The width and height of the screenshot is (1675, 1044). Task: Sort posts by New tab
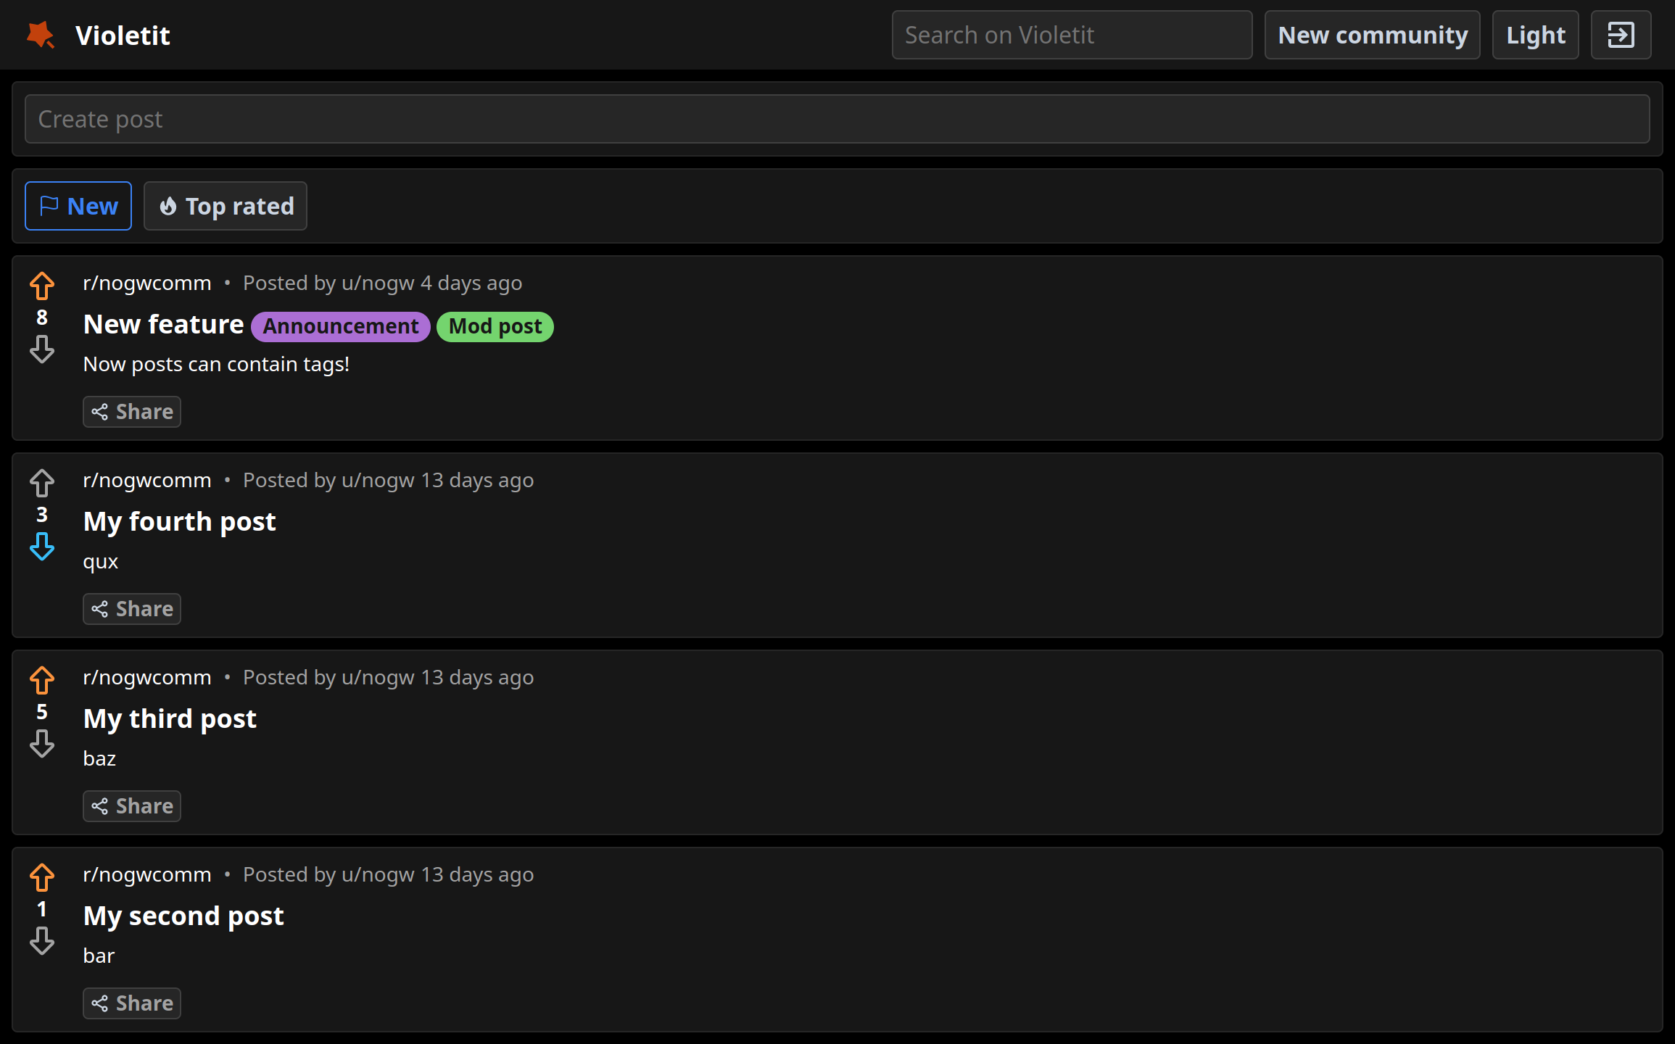[78, 206]
